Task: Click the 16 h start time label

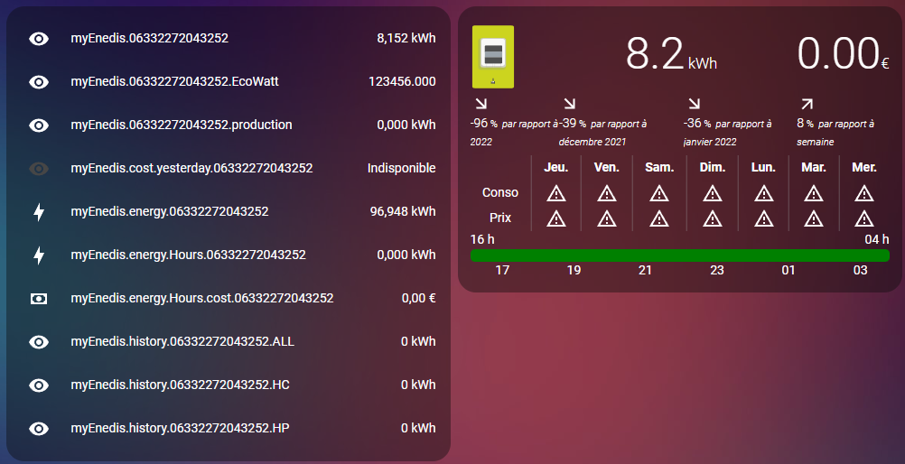Action: pos(482,239)
